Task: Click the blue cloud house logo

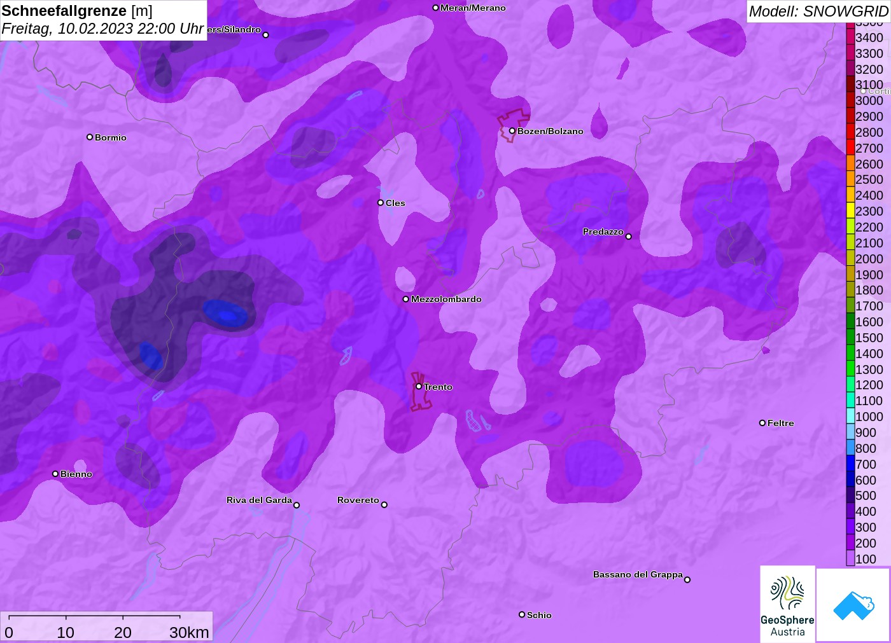Action: tap(853, 605)
